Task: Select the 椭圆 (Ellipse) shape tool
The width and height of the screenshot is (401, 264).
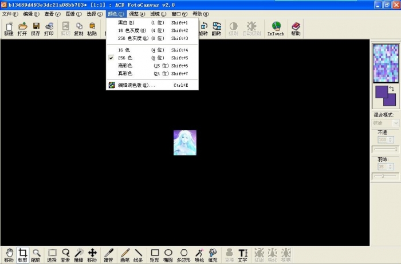Action: 168,255
